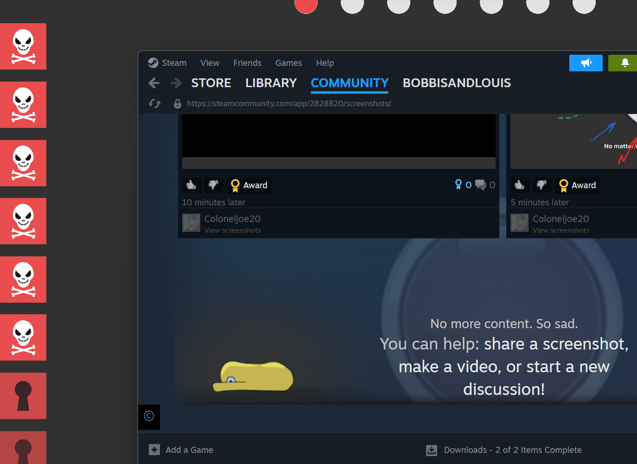
Task: Switch to the LIBRARY tab
Action: click(x=271, y=83)
